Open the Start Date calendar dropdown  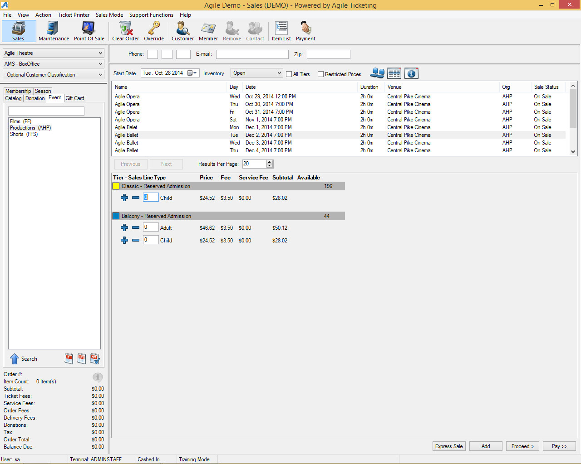(192, 73)
